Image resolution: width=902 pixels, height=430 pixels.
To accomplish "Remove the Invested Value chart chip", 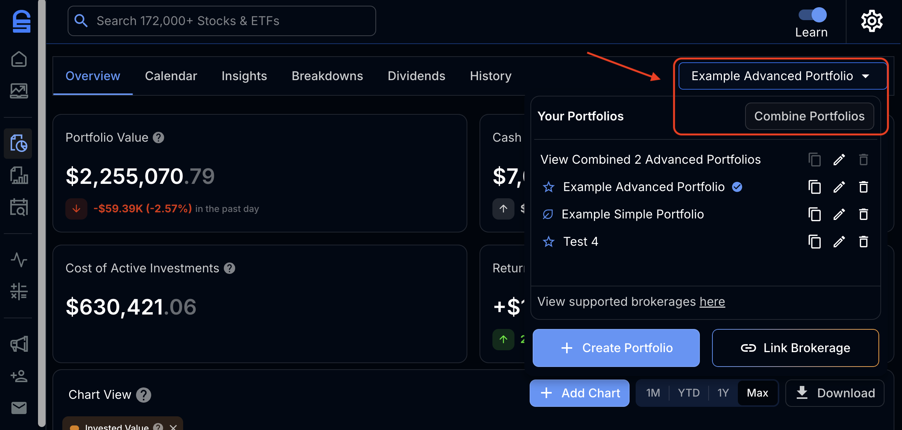I will tap(173, 427).
